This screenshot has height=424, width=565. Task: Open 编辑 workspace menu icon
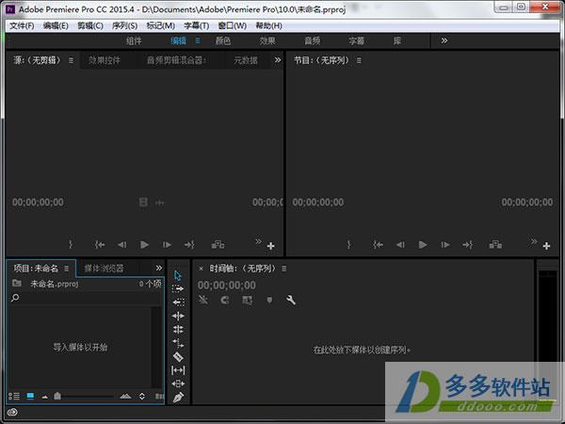[198, 41]
